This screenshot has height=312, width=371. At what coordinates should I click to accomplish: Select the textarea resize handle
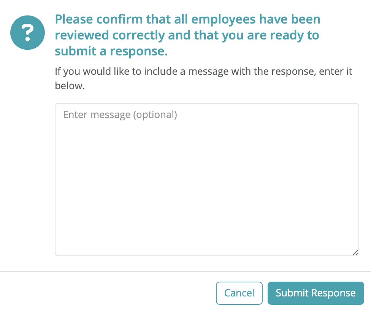[355, 252]
